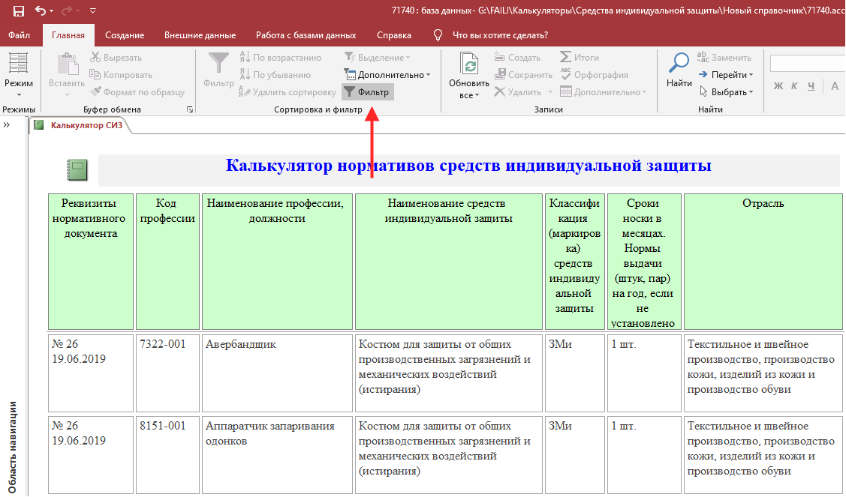Focus the 'Что вы хотите сделать?' search box
The height and width of the screenshot is (497, 846).
pos(500,35)
